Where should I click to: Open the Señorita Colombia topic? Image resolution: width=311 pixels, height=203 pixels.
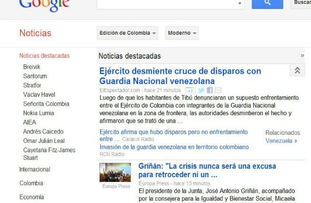46,104
